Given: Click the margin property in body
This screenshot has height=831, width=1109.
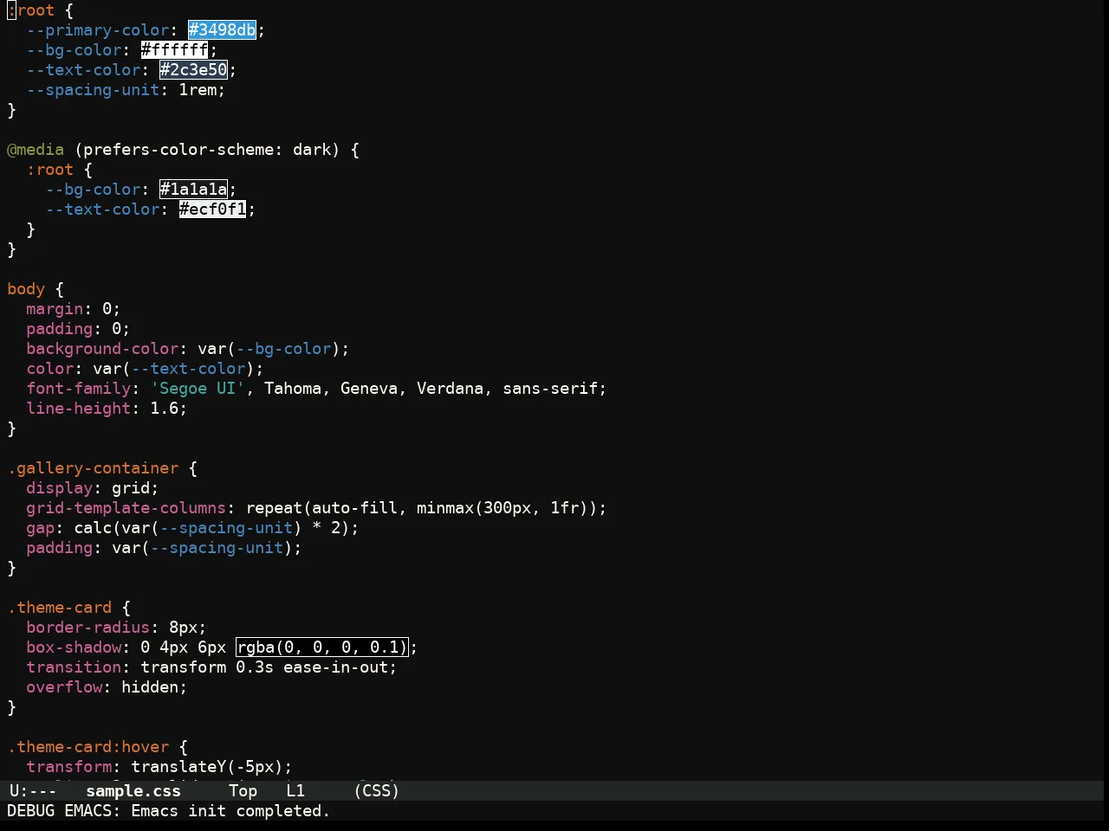Looking at the screenshot, I should point(55,309).
